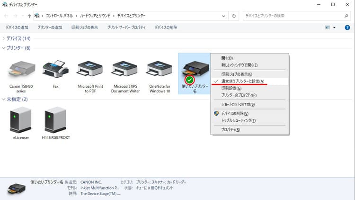Select the Fax device icon

(55, 69)
